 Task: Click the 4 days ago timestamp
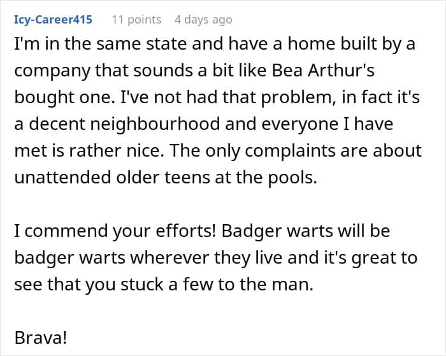pos(203,20)
